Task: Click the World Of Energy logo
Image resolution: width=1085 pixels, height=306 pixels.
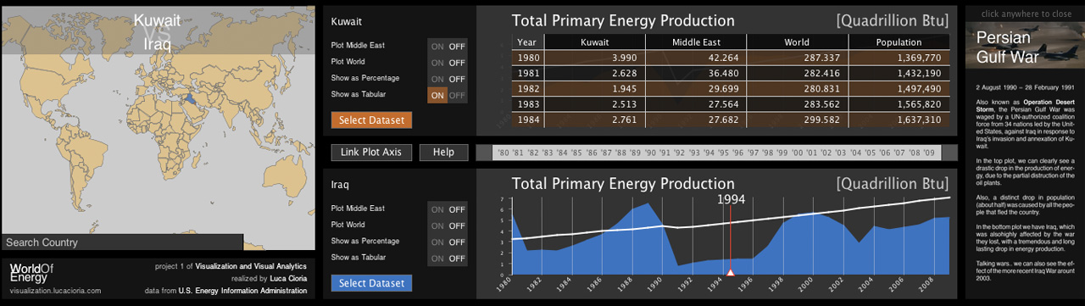Action: [x=31, y=273]
